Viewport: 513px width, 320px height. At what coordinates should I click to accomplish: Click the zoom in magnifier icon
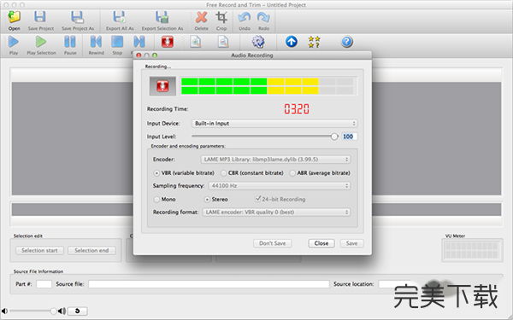pyautogui.click(x=196, y=42)
